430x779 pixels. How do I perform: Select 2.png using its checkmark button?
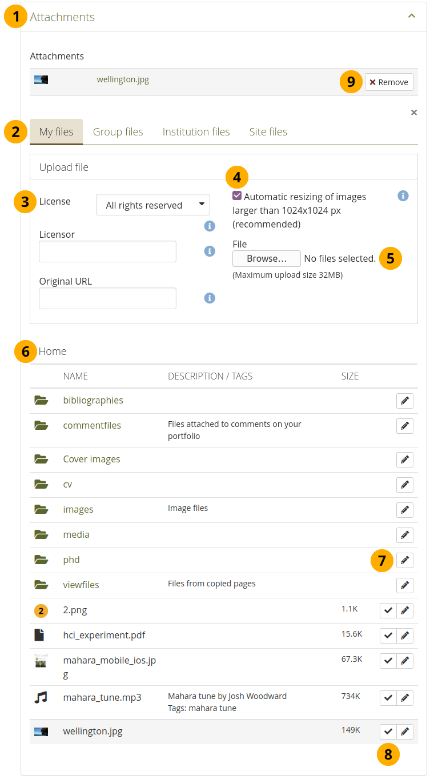click(x=388, y=610)
